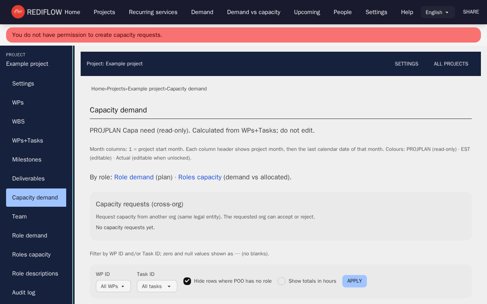Click the REDIFLOW logo icon
Image resolution: width=487 pixels, height=304 pixels.
pyautogui.click(x=18, y=12)
